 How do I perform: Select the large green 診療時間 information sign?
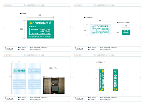click(40, 29)
